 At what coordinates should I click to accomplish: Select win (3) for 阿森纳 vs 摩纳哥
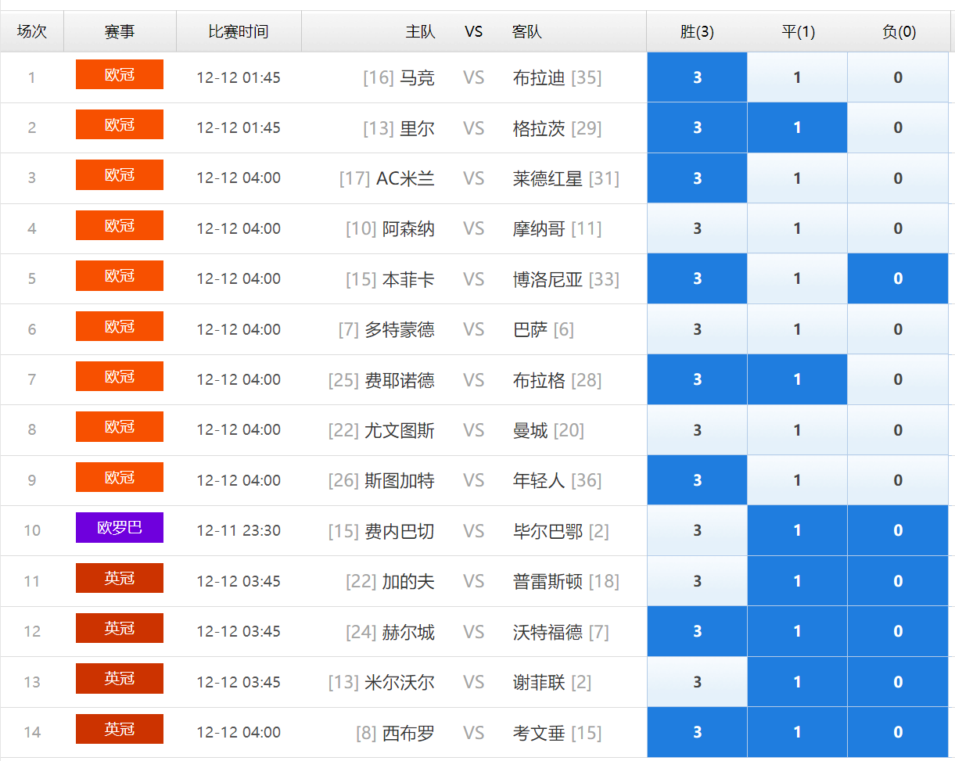pyautogui.click(x=697, y=228)
